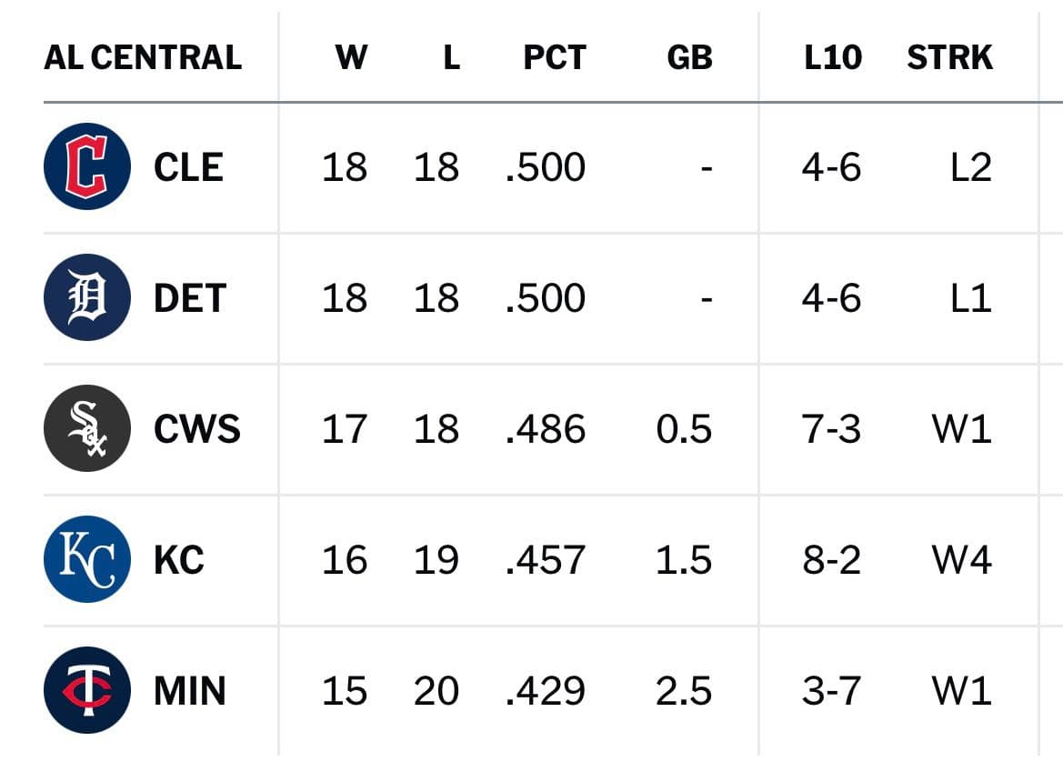
Task: Click Kansas City's W4 streak value
Action: (962, 560)
